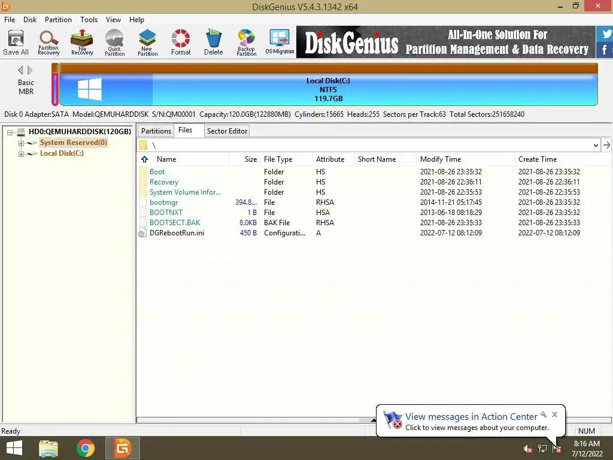This screenshot has height=460, width=613.
Task: Expand the System Reserved(0) tree node
Action: point(21,143)
